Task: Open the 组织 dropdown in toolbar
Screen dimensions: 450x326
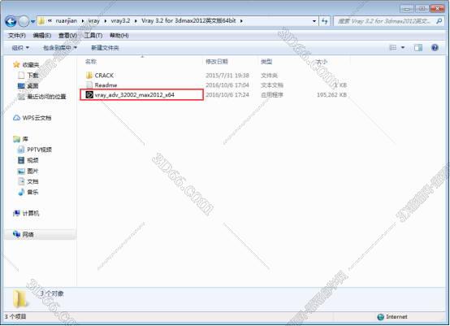Action: click(x=20, y=48)
